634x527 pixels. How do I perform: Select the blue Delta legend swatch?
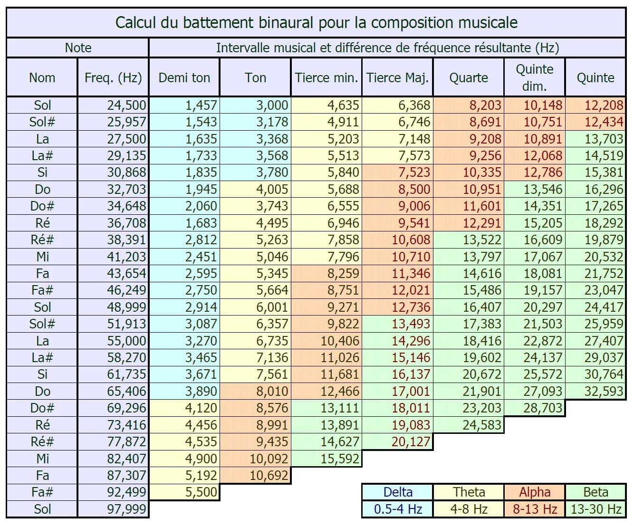pyautogui.click(x=397, y=492)
